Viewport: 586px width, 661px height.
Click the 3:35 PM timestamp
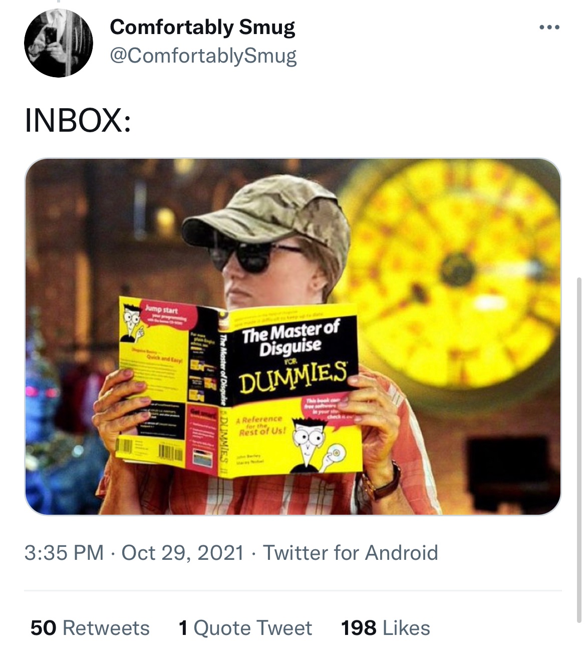click(64, 553)
